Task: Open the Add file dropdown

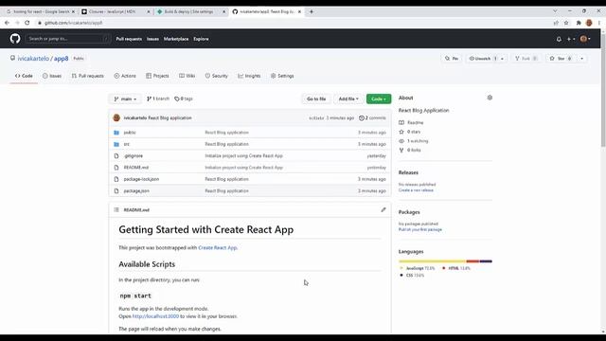Action: tap(348, 99)
